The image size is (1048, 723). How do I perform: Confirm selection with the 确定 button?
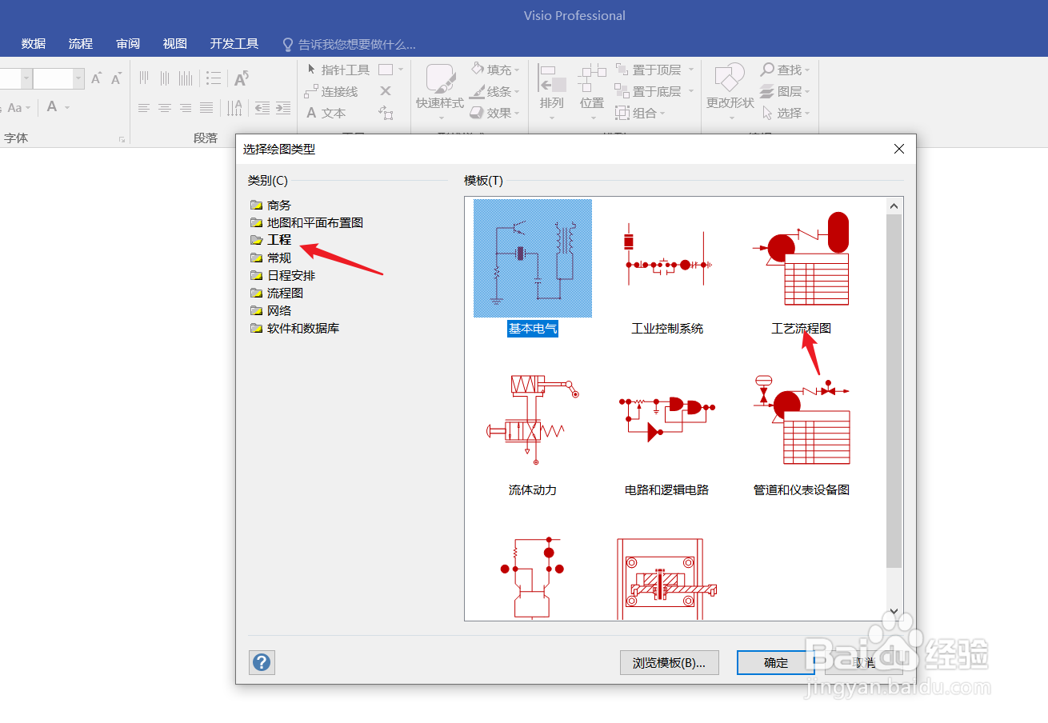coord(774,662)
